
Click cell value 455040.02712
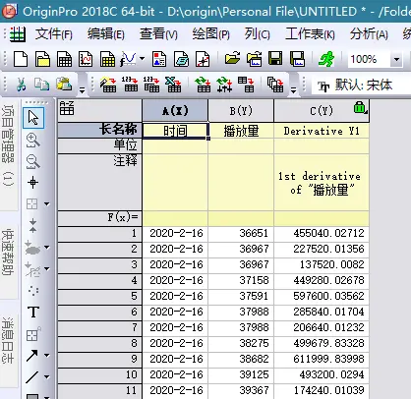point(322,233)
